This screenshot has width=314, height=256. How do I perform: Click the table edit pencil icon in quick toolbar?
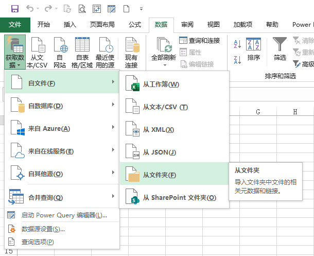pos(112,9)
